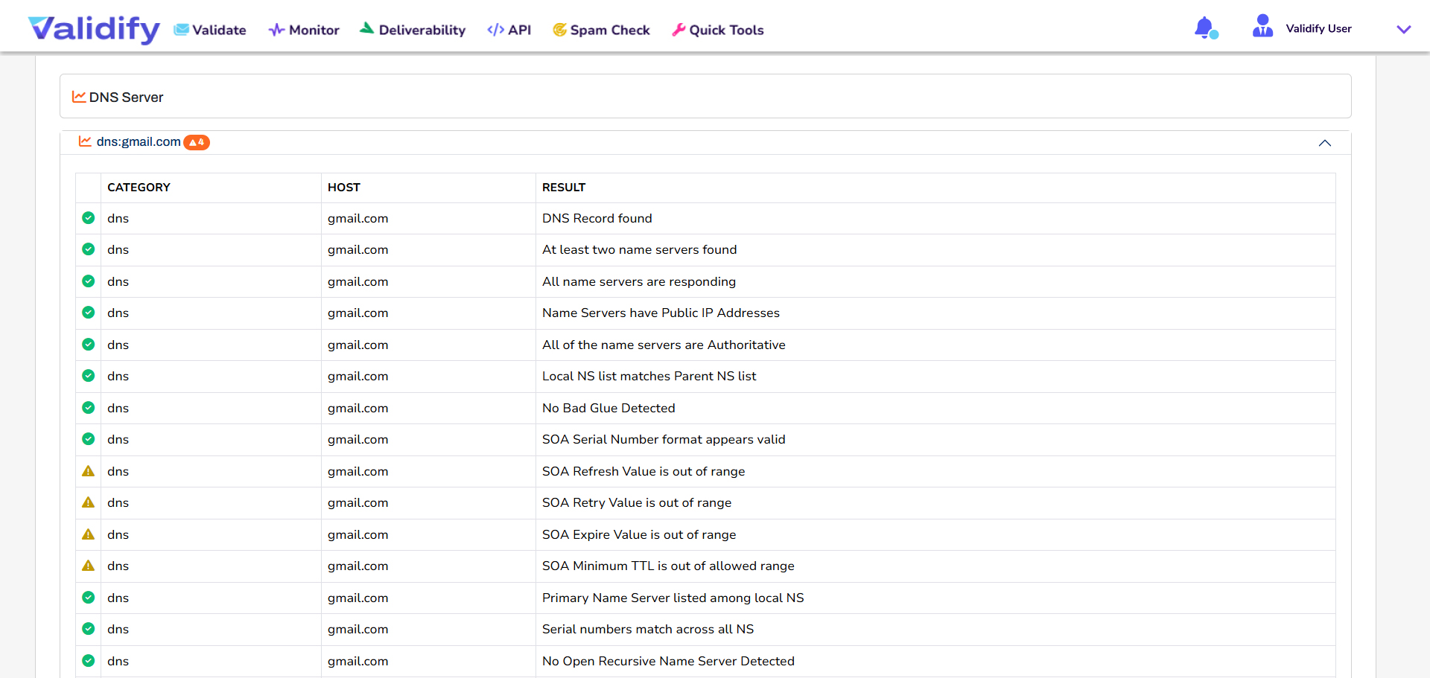Click the orange warning badge showing 4
This screenshot has width=1430, height=678.
click(x=197, y=142)
